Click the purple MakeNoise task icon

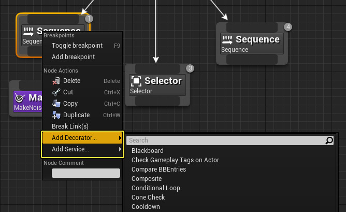click(20, 98)
